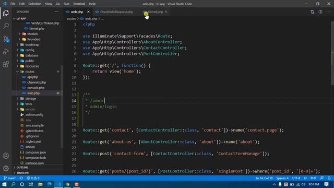Open Source Control view icon
This screenshot has height=188, width=334.
click(x=6, y=39)
